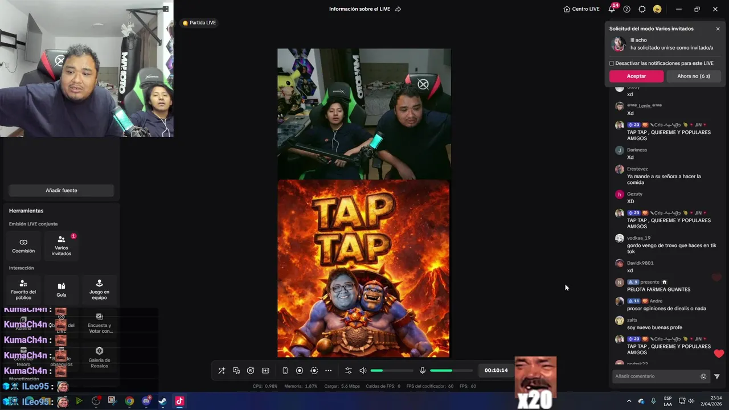This screenshot has width=729, height=410.
Task: Open Favorito del público tool
Action: [x=23, y=290]
